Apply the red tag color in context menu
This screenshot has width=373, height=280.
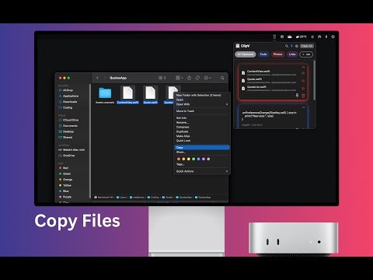tap(179, 159)
